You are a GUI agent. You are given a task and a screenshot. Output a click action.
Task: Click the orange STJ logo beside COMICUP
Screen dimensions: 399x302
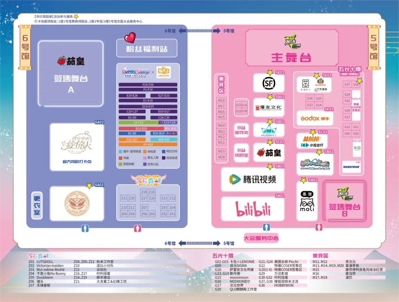click(x=164, y=72)
